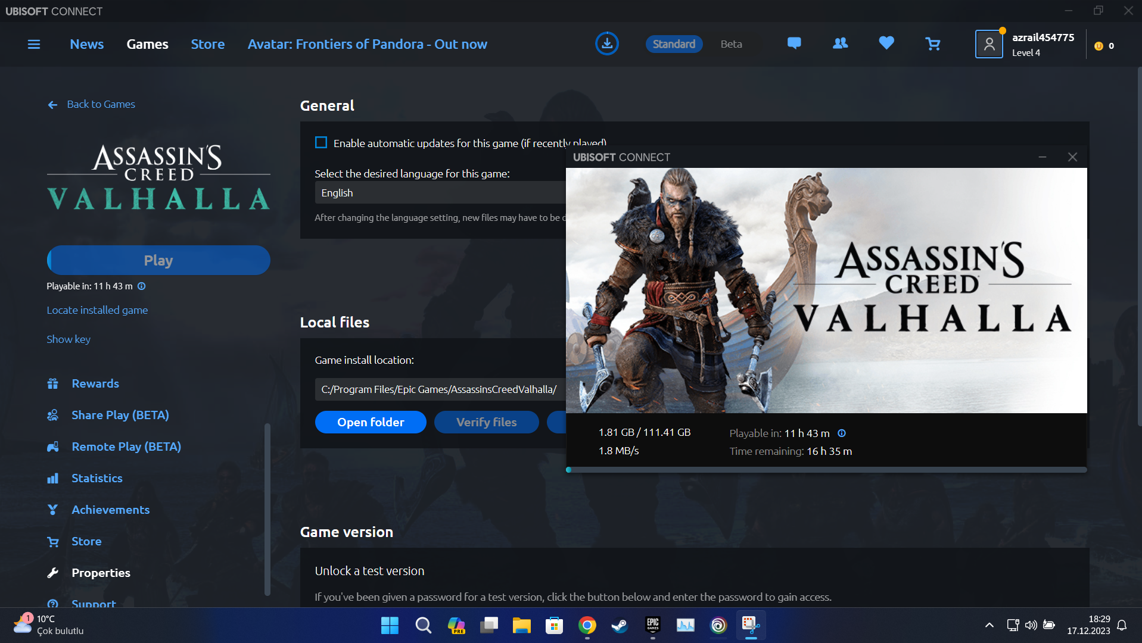Open Windows notification bell
This screenshot has height=643, width=1142.
click(1122, 625)
